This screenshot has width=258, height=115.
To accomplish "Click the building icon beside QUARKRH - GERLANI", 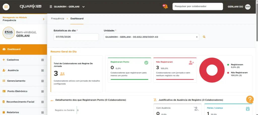I will pos(51,7).
